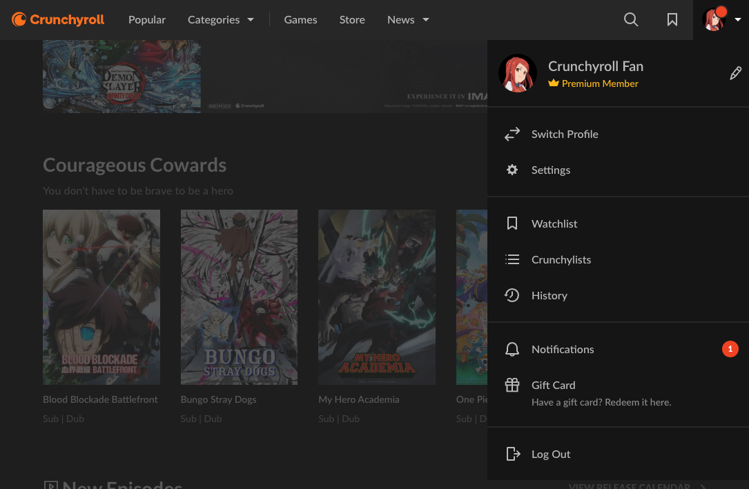Click the New Episodes play icon
The image size is (749, 489).
(50, 485)
